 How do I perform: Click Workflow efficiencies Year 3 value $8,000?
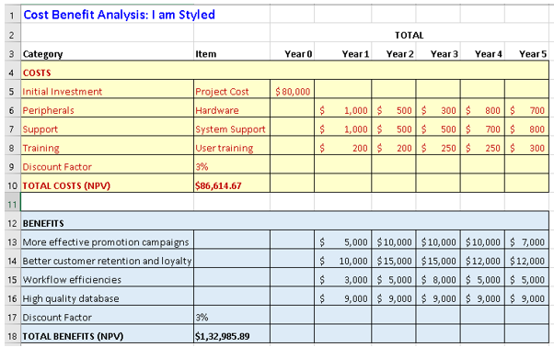[438, 280]
